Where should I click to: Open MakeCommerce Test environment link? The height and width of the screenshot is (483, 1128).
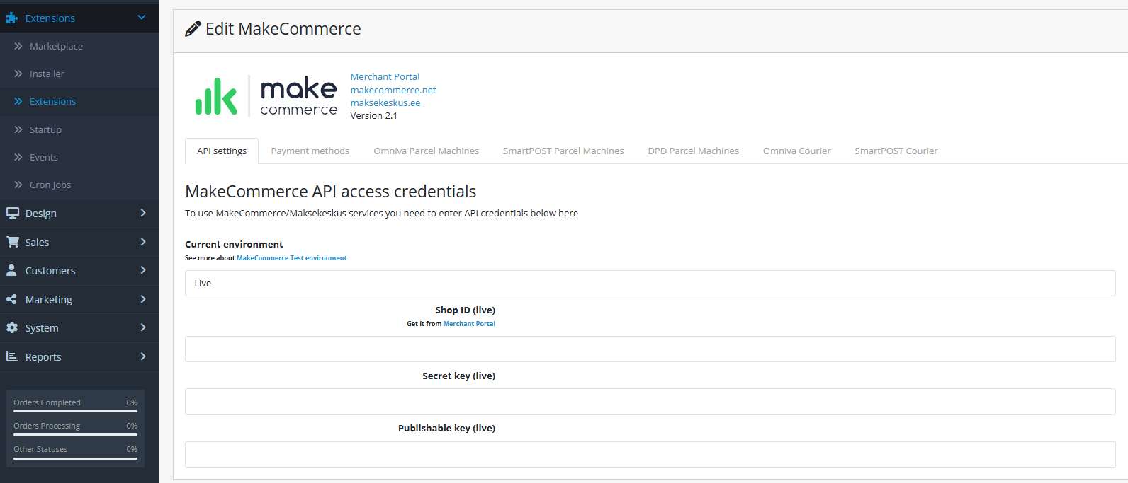pyautogui.click(x=292, y=258)
